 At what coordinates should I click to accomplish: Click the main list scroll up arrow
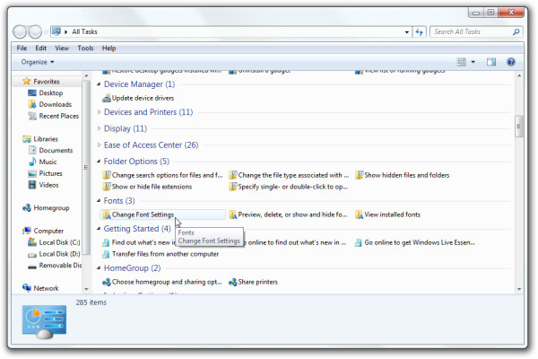click(x=519, y=75)
